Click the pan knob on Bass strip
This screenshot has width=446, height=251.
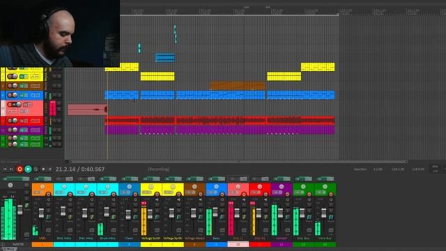[216, 187]
